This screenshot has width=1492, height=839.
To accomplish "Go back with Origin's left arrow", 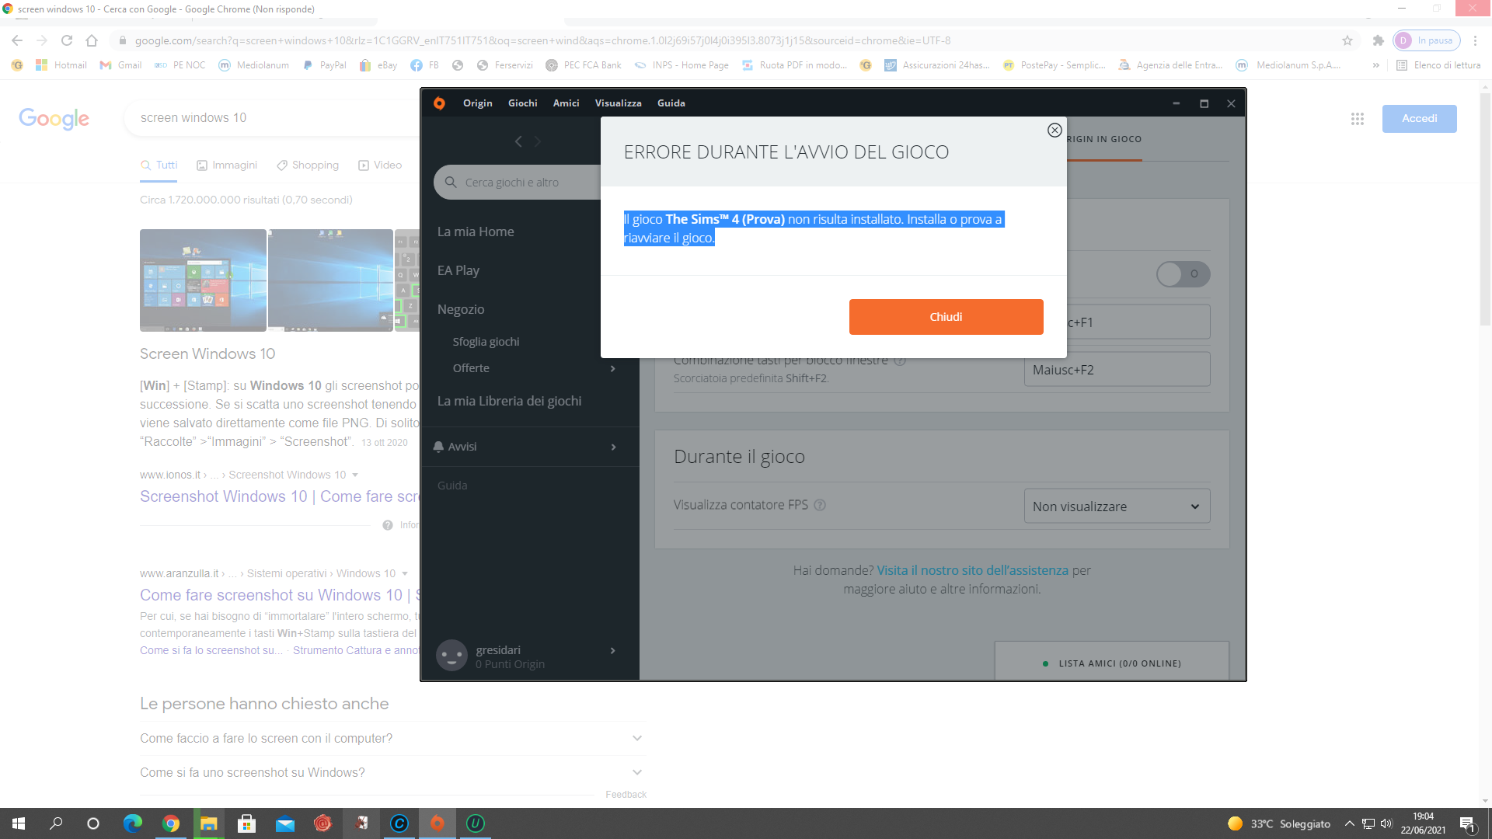I will pos(518,141).
